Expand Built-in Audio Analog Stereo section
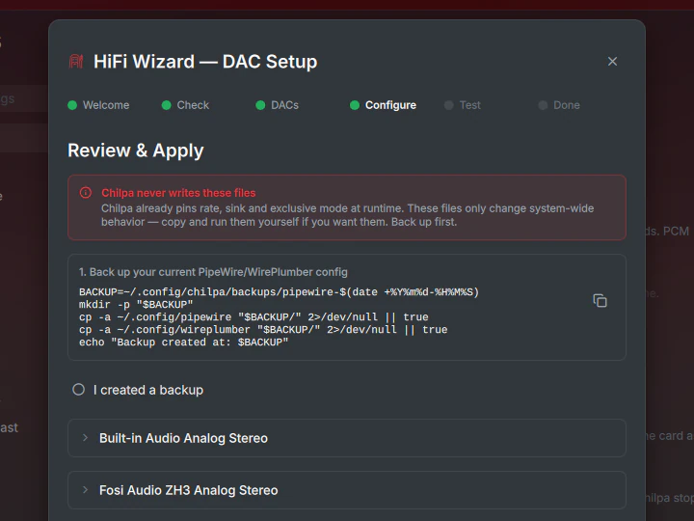Image resolution: width=694 pixels, height=521 pixels. coord(347,438)
